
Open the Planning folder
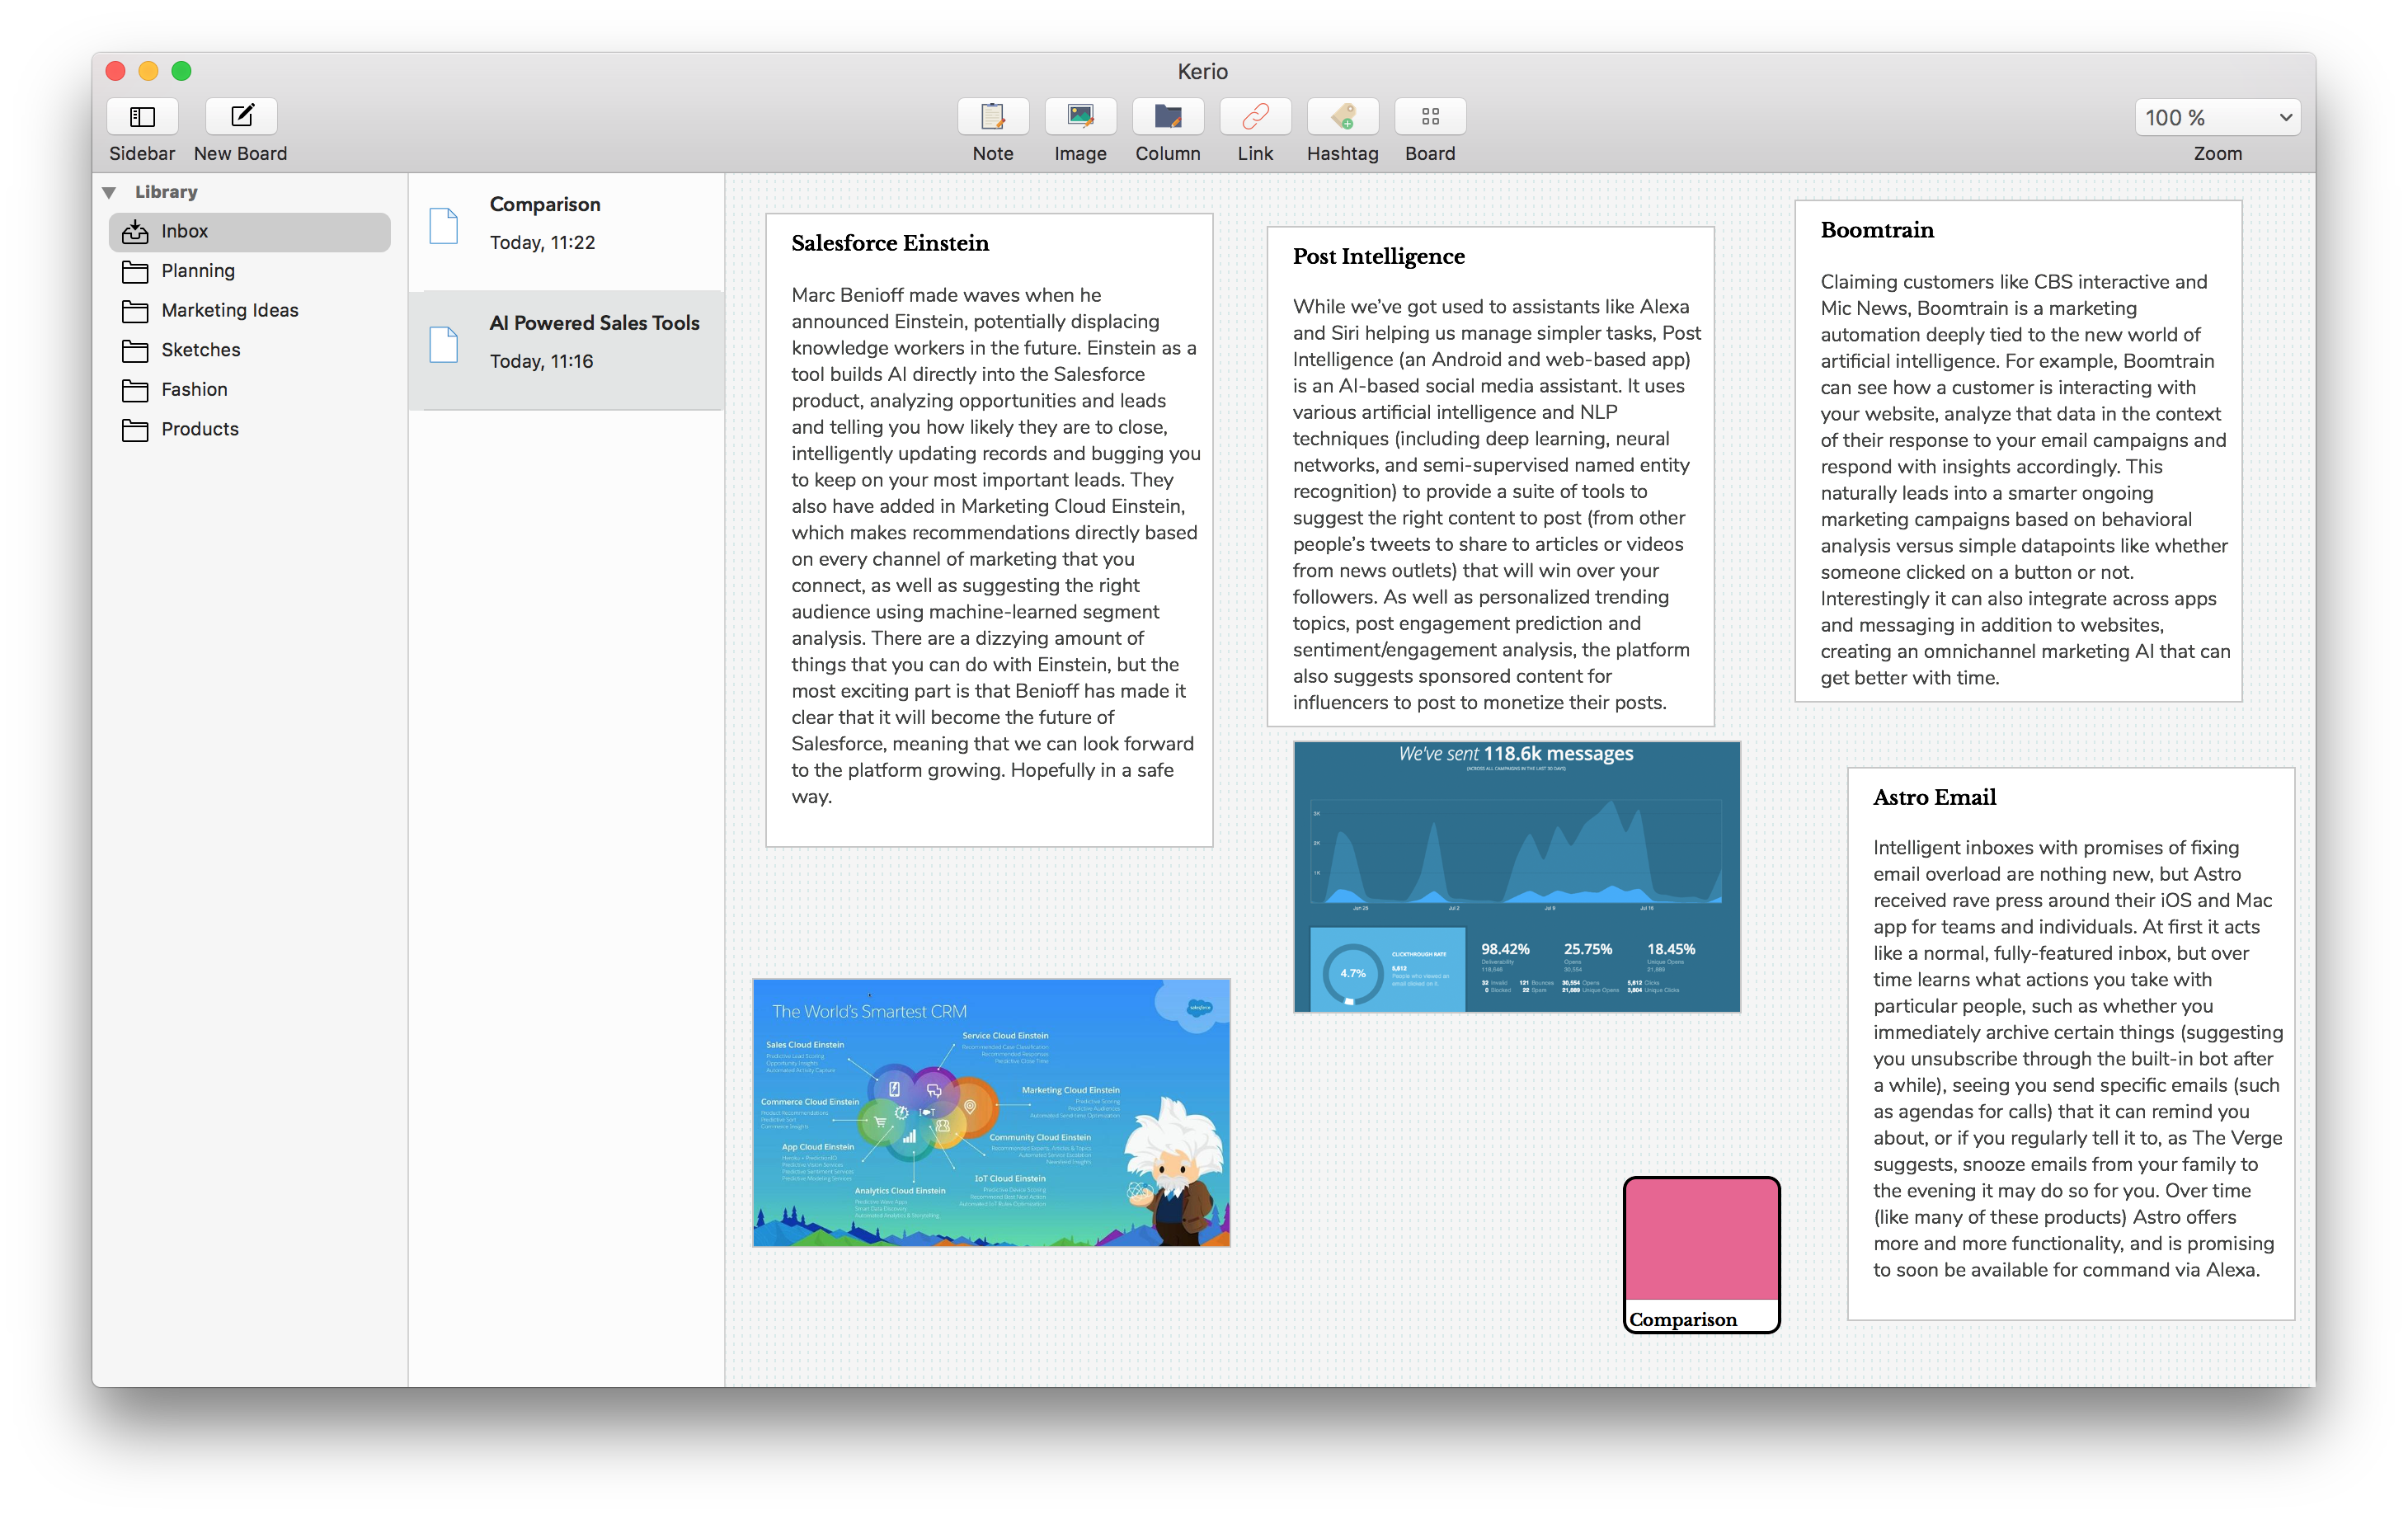[x=249, y=271]
